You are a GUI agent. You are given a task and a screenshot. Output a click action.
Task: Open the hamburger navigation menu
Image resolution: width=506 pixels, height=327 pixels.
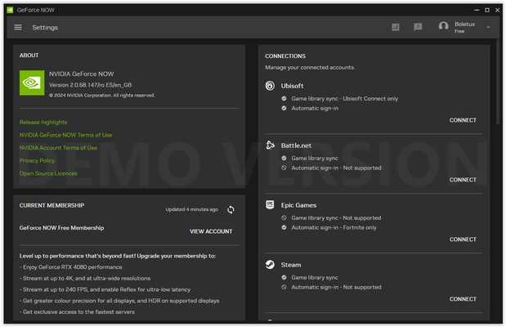tap(18, 28)
